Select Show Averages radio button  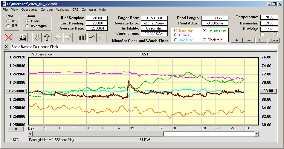(x=27, y=26)
